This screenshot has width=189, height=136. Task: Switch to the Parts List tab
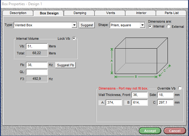pos(172,13)
